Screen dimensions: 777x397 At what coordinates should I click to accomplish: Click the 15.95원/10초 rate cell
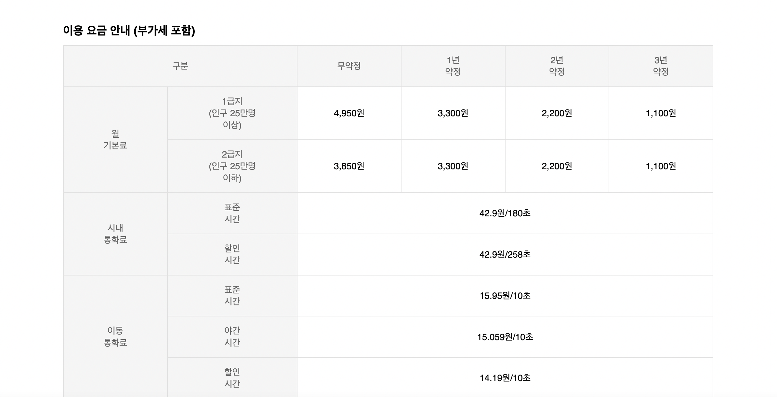pos(505,296)
